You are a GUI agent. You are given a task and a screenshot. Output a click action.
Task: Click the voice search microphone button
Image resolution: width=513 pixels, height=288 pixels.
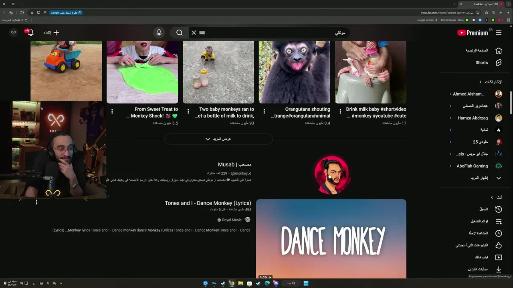159,33
